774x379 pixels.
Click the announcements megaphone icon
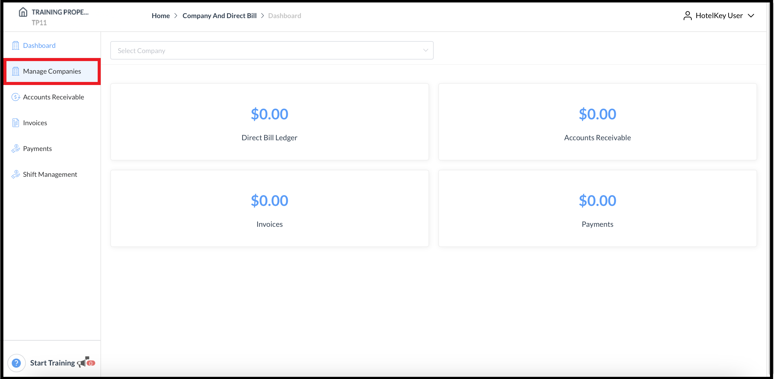point(84,362)
